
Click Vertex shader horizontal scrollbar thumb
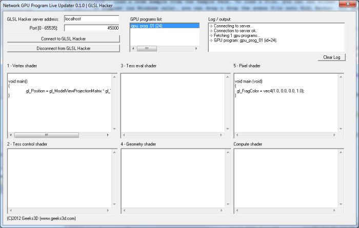pos(47,135)
